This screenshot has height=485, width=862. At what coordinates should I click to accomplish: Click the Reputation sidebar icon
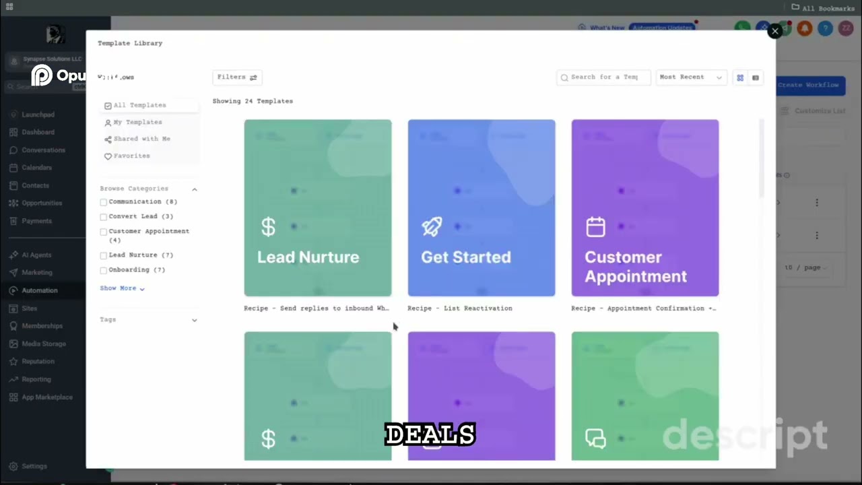coord(13,361)
